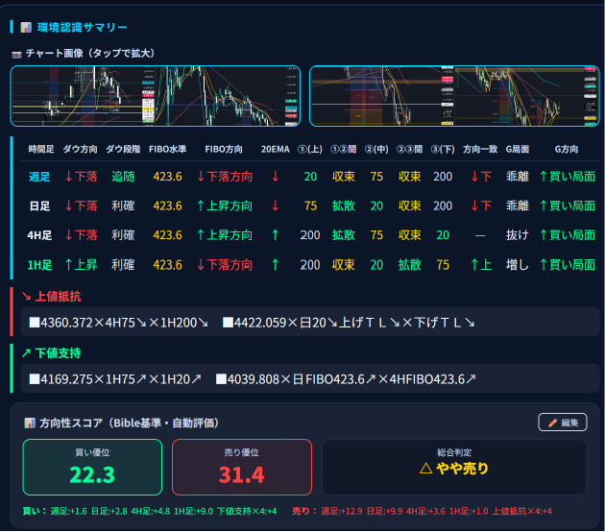Click the 買い優位 22.3 score card
The image size is (605, 532).
[92, 467]
